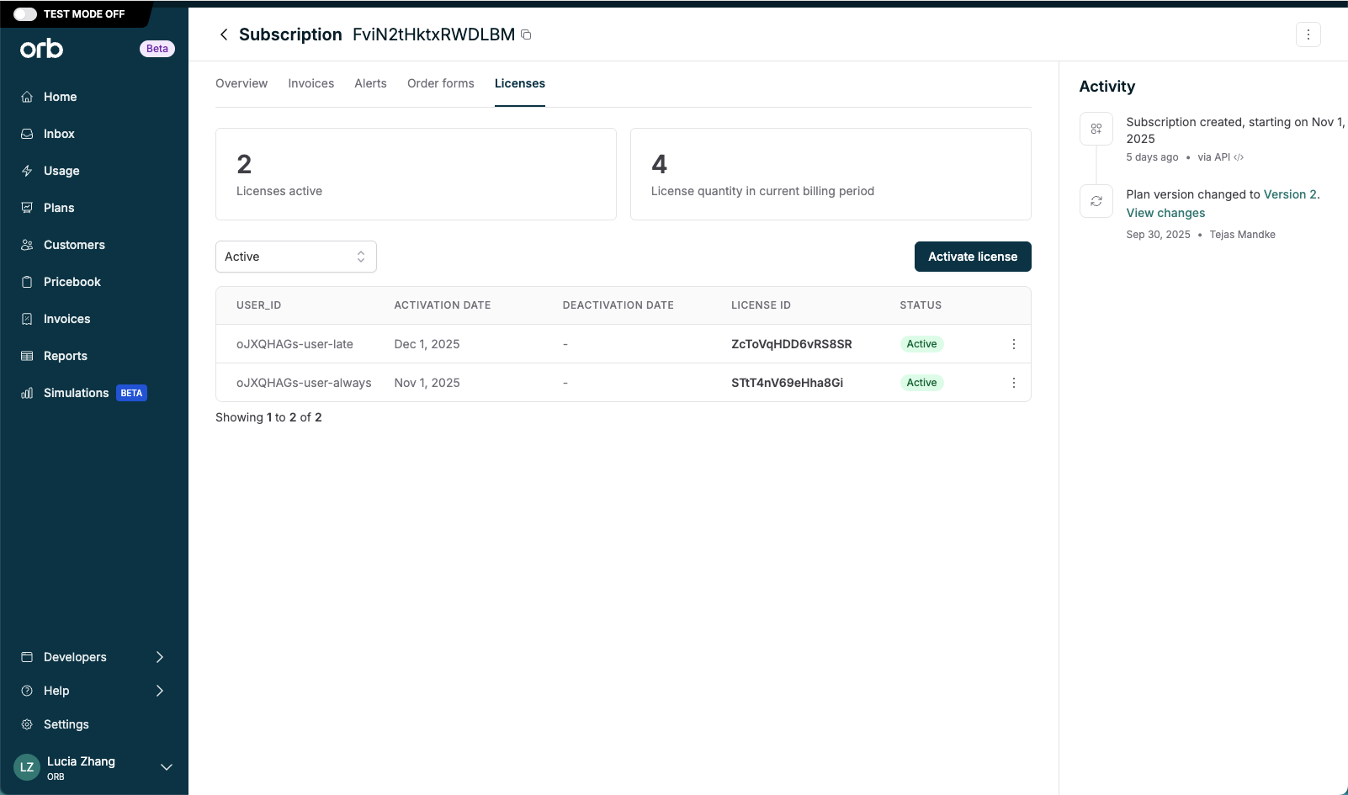Open the subscription more options menu
This screenshot has height=795, width=1348.
pos(1308,34)
